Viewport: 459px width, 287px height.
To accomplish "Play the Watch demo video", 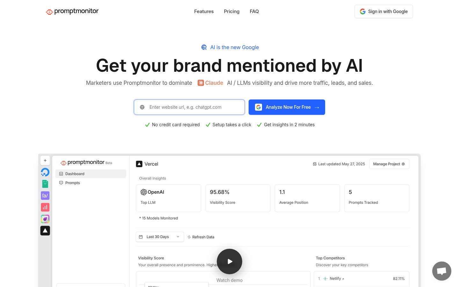I will point(229,261).
